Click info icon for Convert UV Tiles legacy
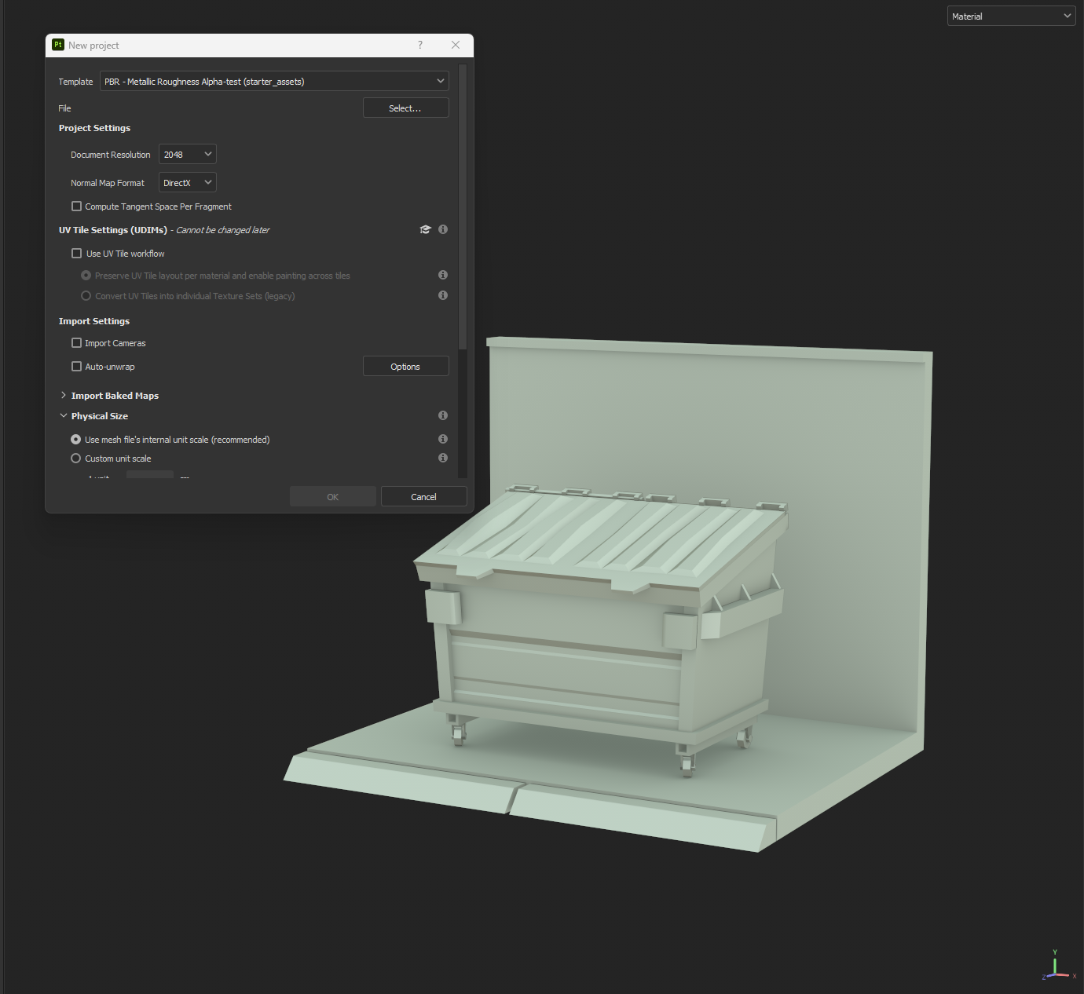Screen dimensions: 1084x994 443,296
